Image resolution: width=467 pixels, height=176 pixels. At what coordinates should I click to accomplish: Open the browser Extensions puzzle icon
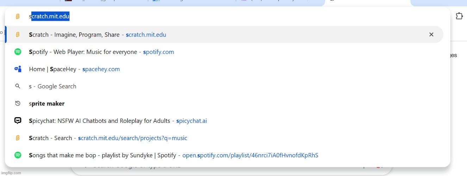[x=459, y=16]
